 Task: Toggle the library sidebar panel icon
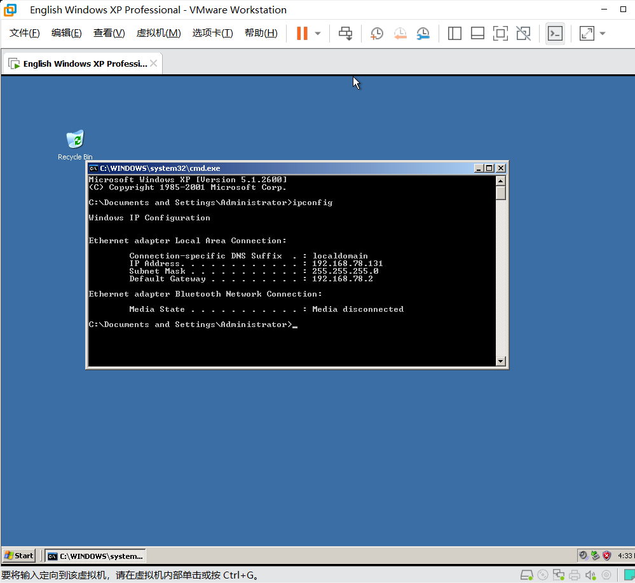(454, 33)
